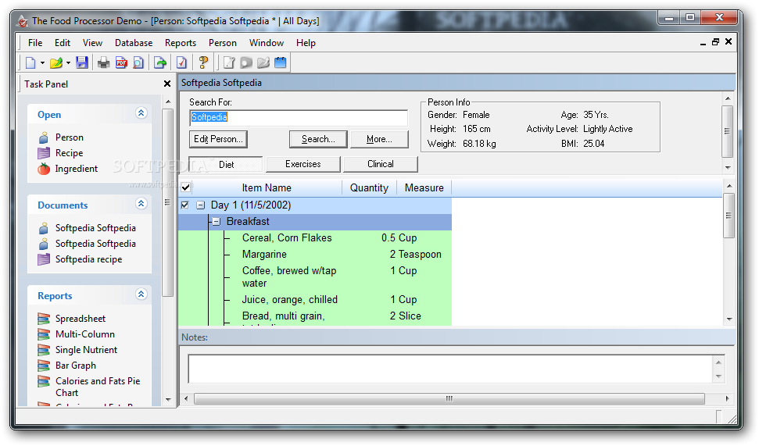Open the Database menu
This screenshot has width=759, height=446.
134,43
